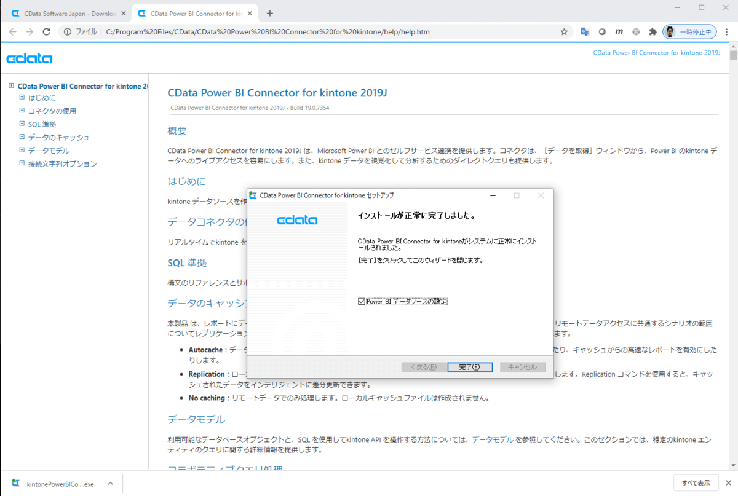The height and width of the screenshot is (496, 738).
Task: Click the installer icon in the setup dialog title bar
Action: tap(253, 195)
